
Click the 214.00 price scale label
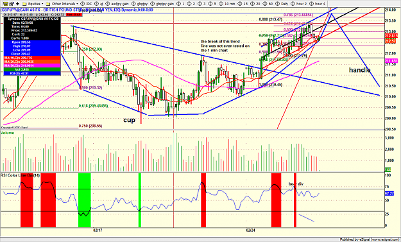pos(389,10)
